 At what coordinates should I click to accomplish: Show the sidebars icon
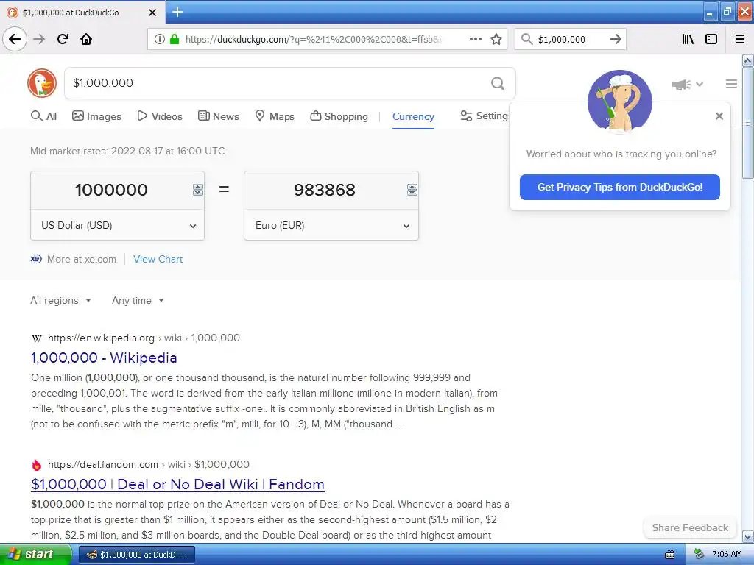711,39
